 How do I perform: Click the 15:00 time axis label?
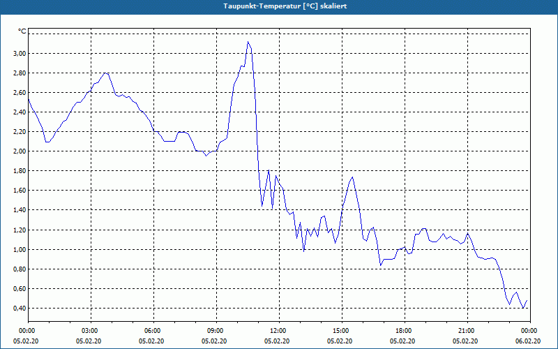click(342, 331)
